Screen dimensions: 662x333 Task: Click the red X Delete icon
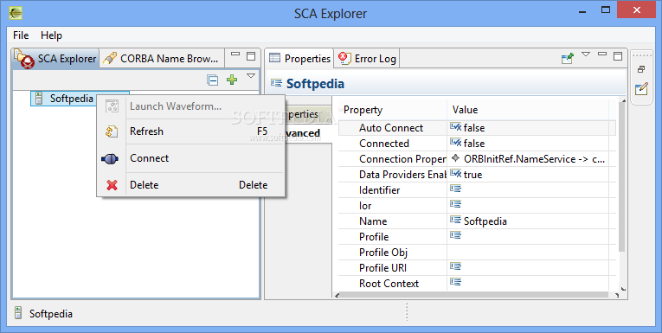pyautogui.click(x=112, y=185)
